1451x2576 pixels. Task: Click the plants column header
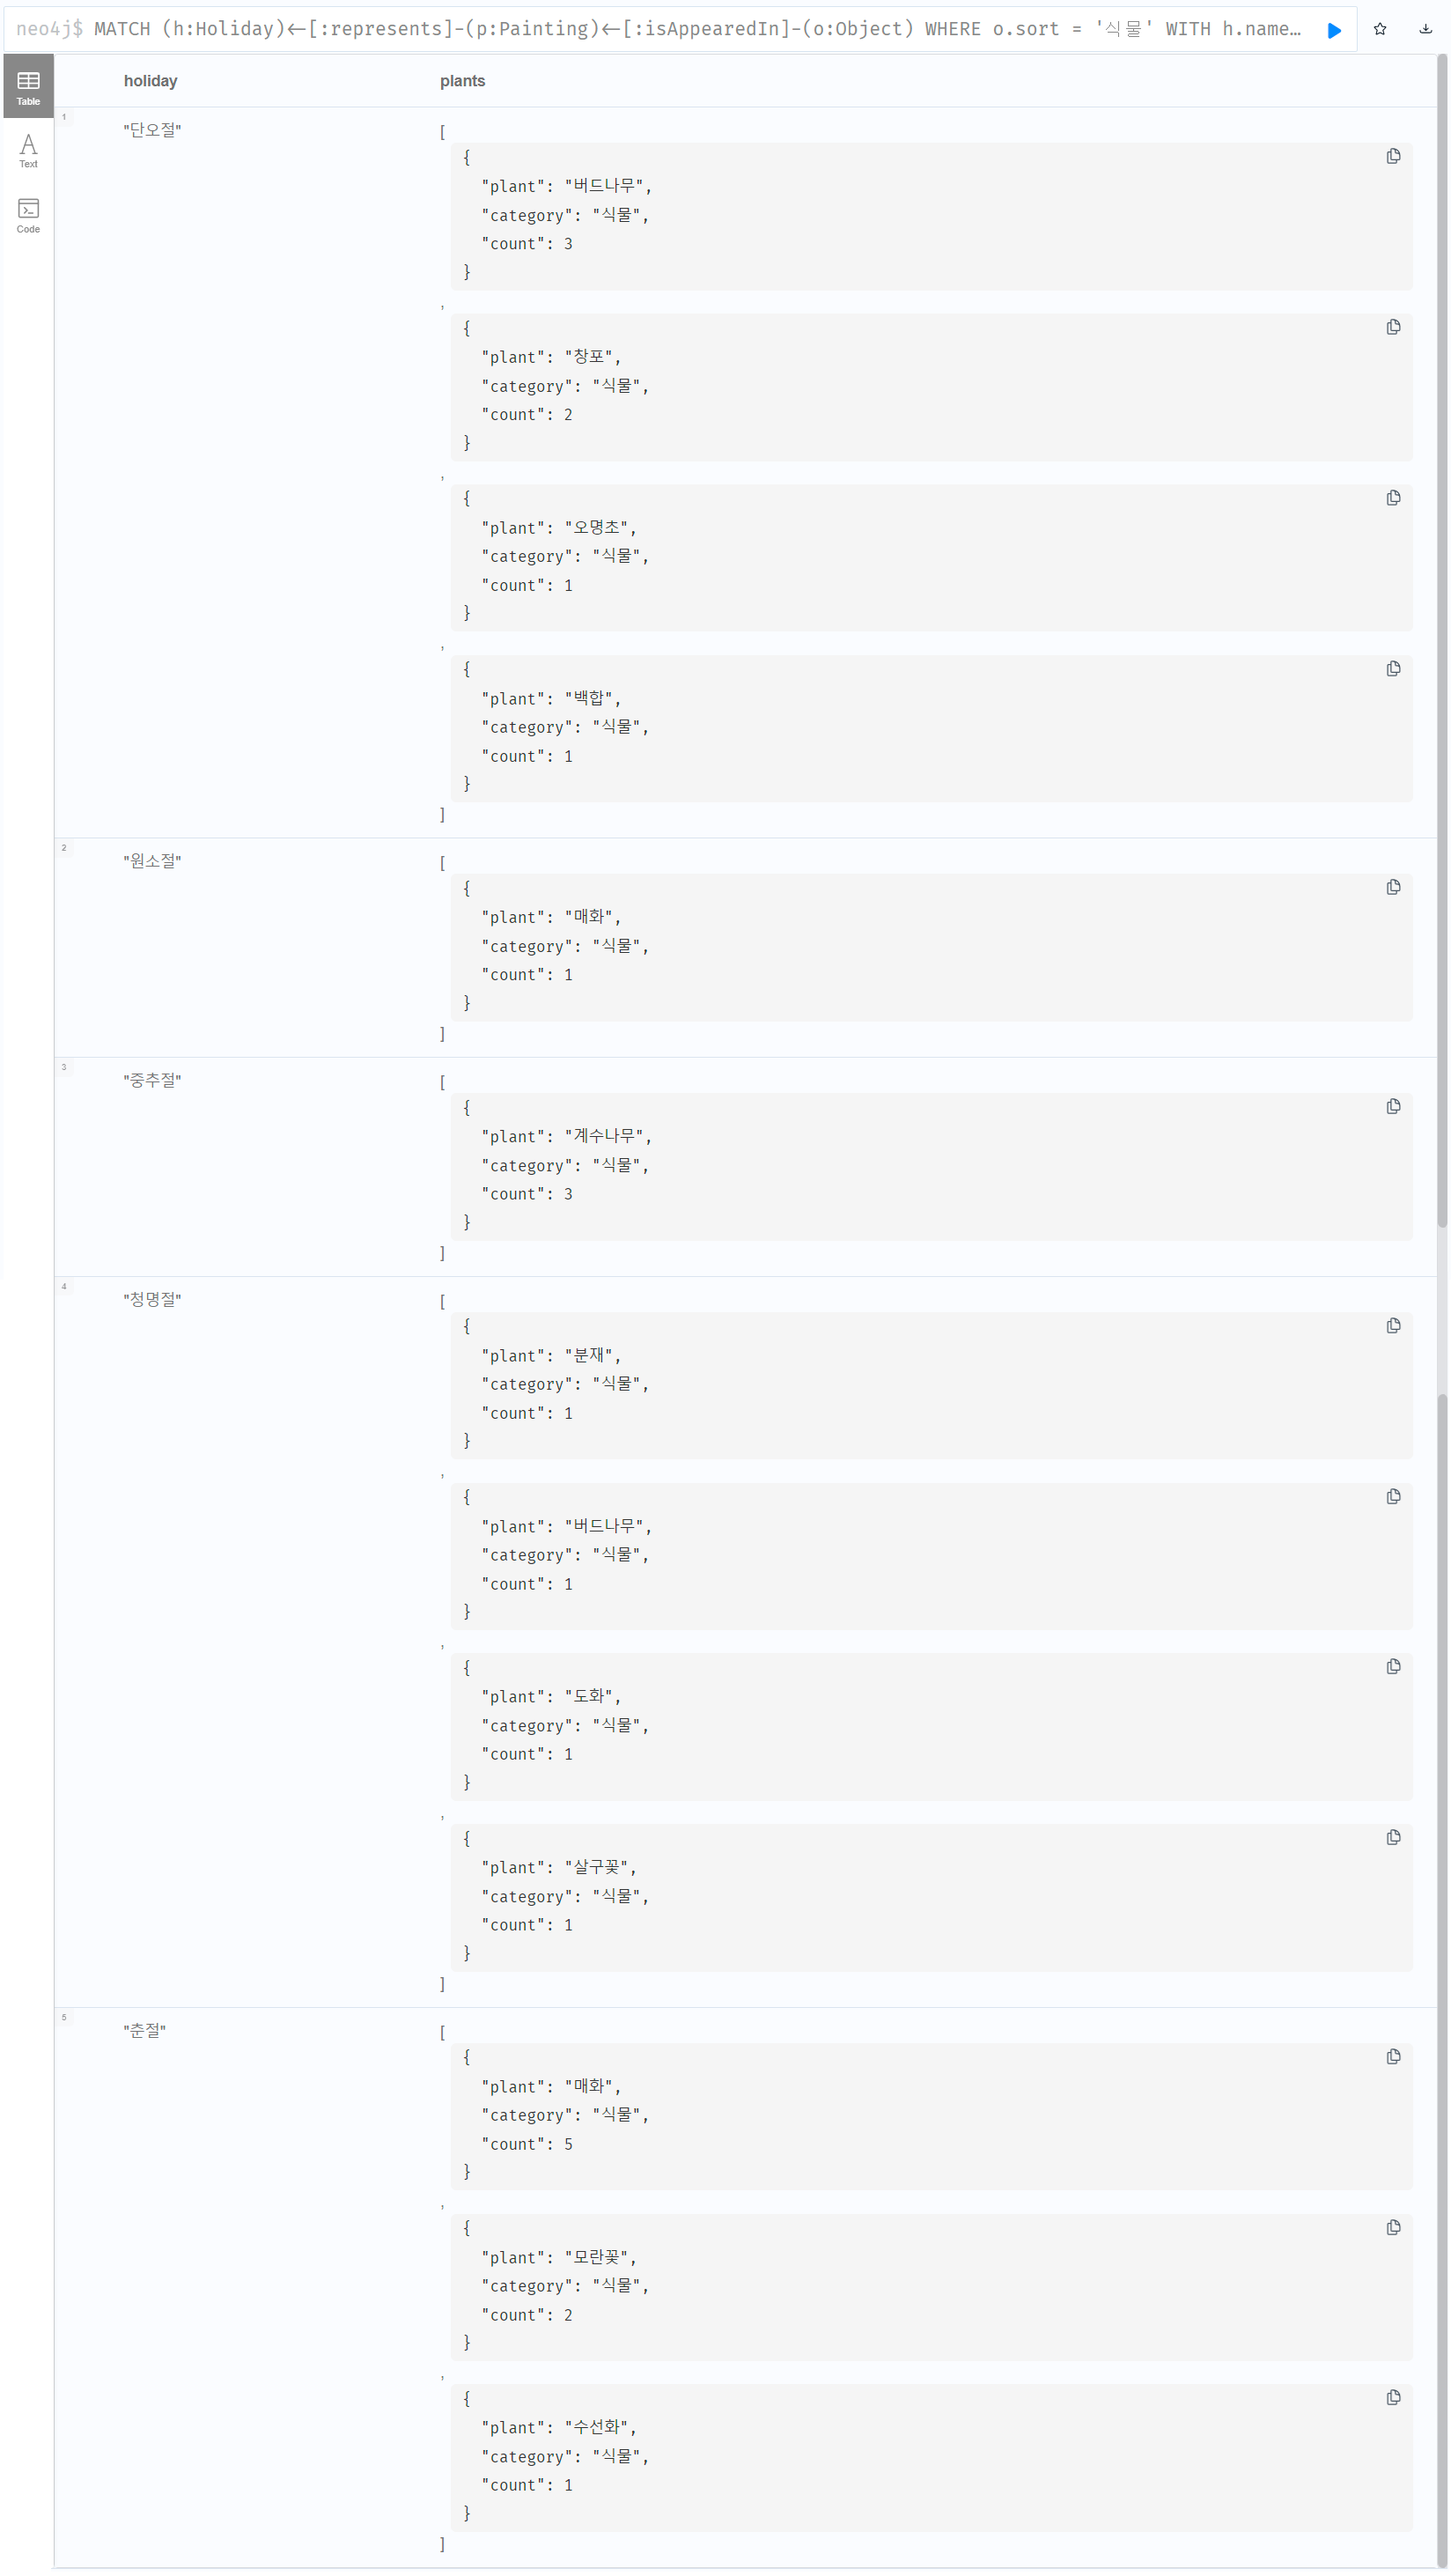pyautogui.click(x=462, y=81)
